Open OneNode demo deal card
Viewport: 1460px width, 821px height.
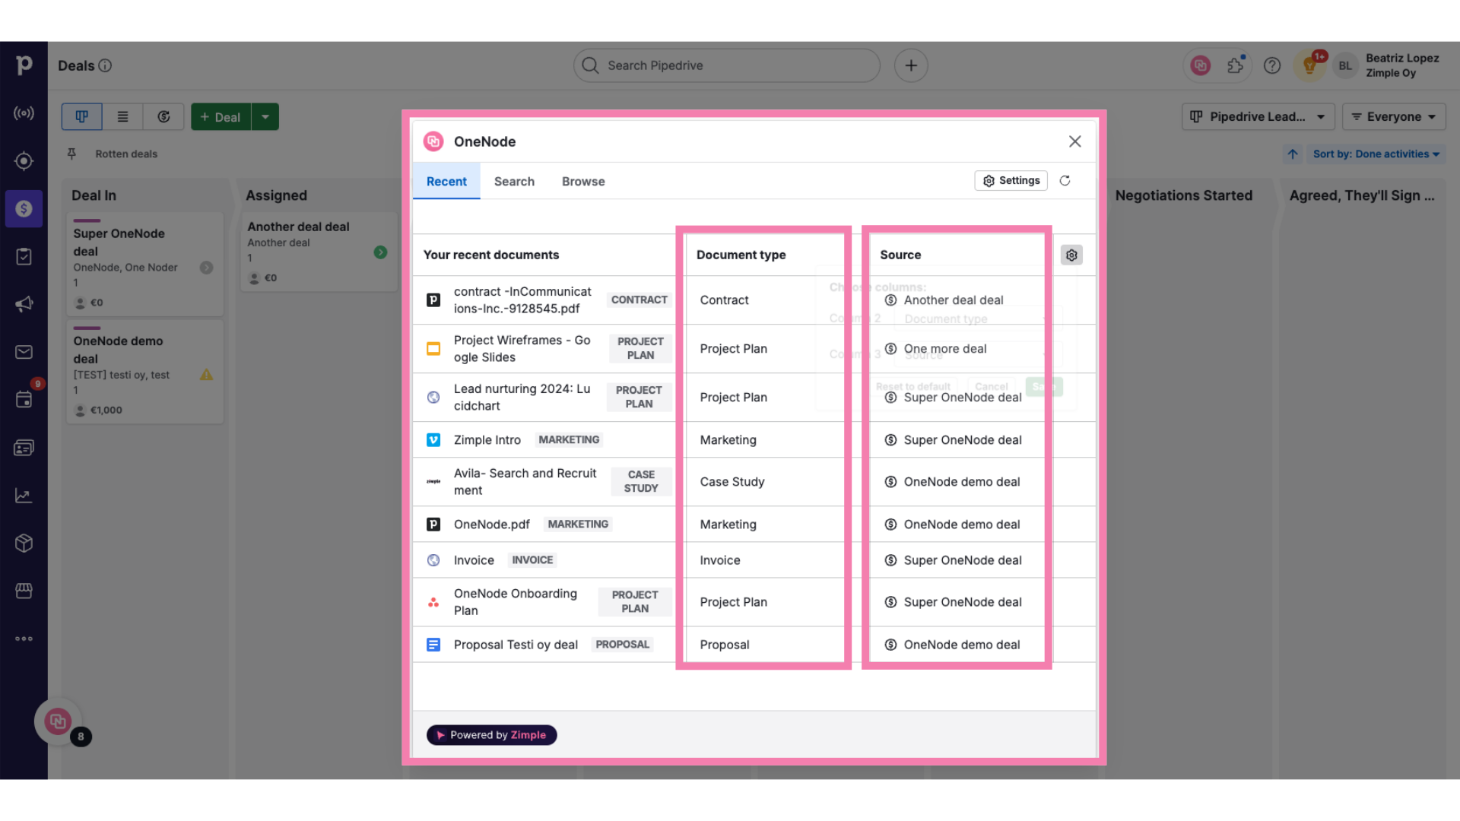point(145,372)
